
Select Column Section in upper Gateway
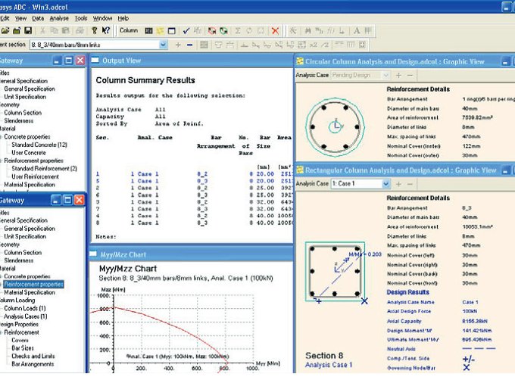tap(23, 113)
